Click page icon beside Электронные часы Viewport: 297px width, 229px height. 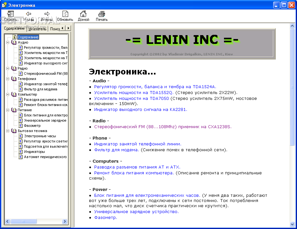click(21, 136)
